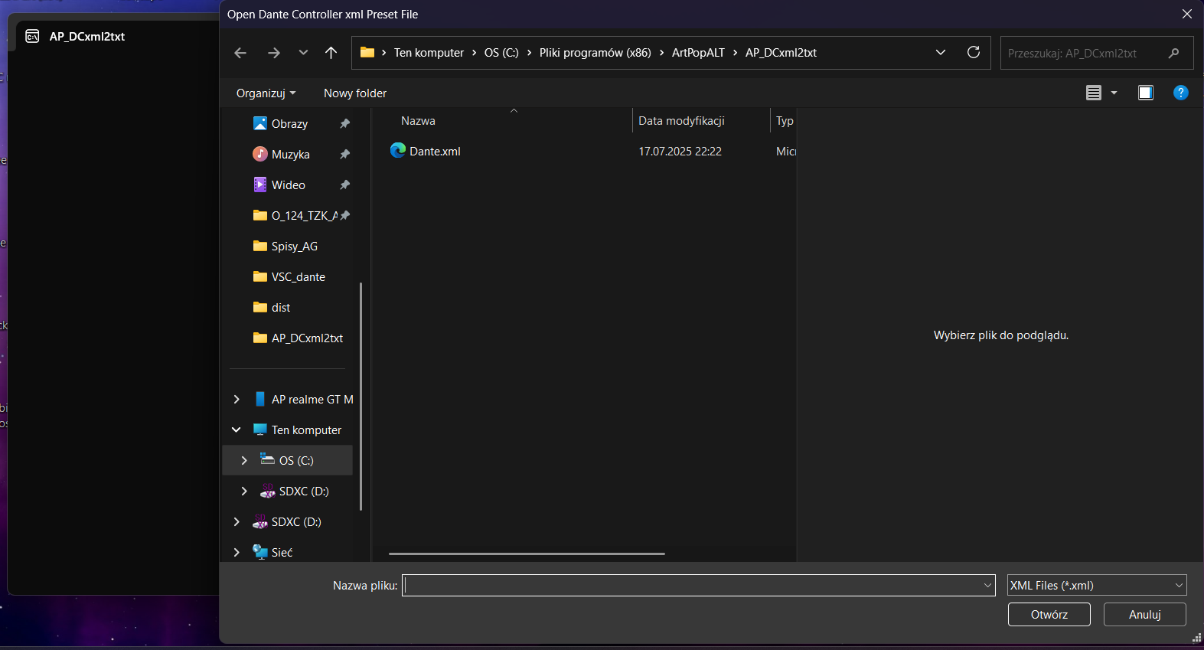Click the navigation pane vertical scrollbar
Image resolution: width=1204 pixels, height=650 pixels.
(361, 397)
